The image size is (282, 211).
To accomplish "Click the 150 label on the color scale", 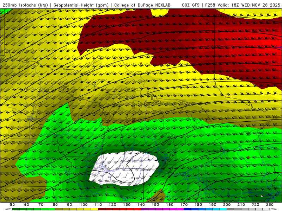I will coord(155,205).
